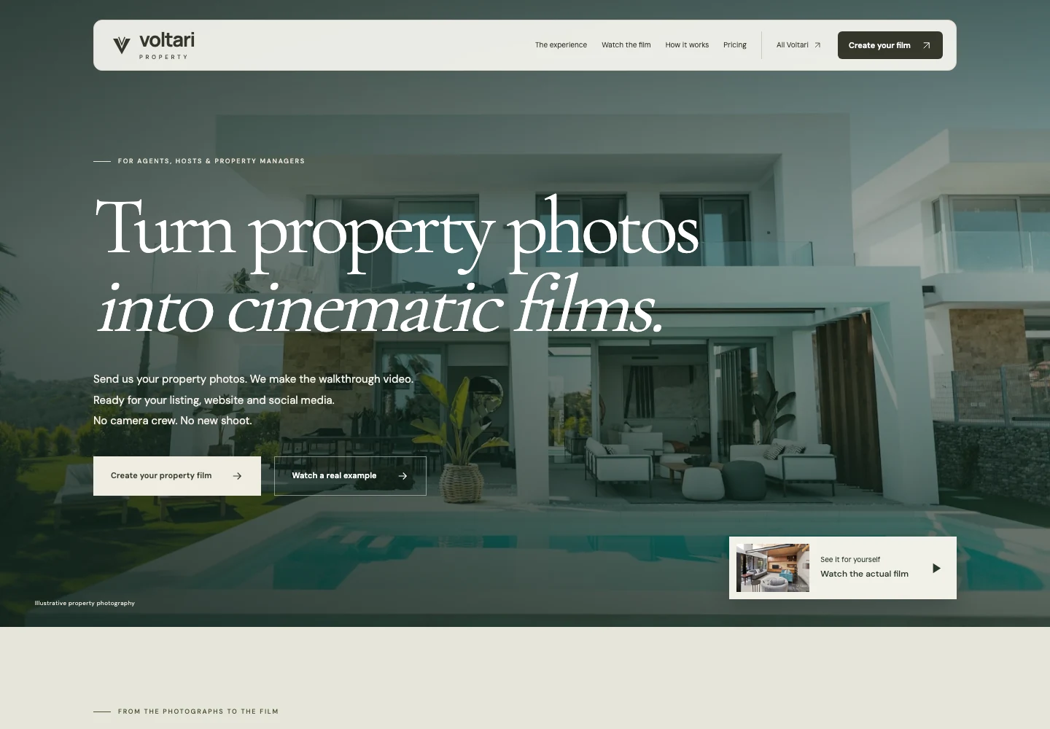Click the All Voltari external arrow icon
This screenshot has width=1050, height=729.
817,45
